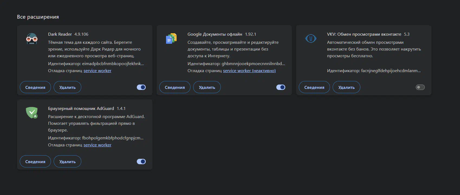Click Удалить for AdGuard helper
The height and width of the screenshot is (195, 460).
point(67,162)
